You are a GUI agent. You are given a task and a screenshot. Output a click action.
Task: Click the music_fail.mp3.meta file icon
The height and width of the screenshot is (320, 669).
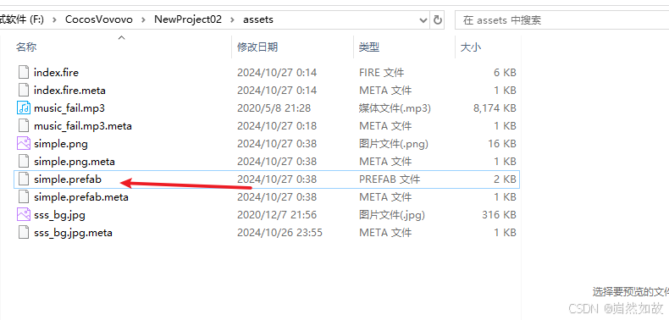point(24,126)
